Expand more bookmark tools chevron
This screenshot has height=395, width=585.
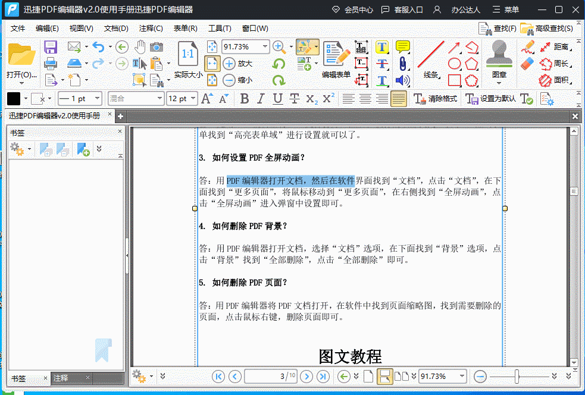point(99,149)
